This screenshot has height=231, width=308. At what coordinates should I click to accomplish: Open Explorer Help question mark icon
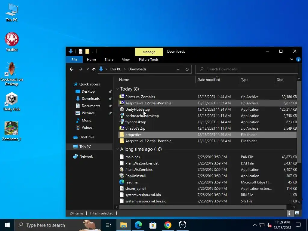(298, 59)
